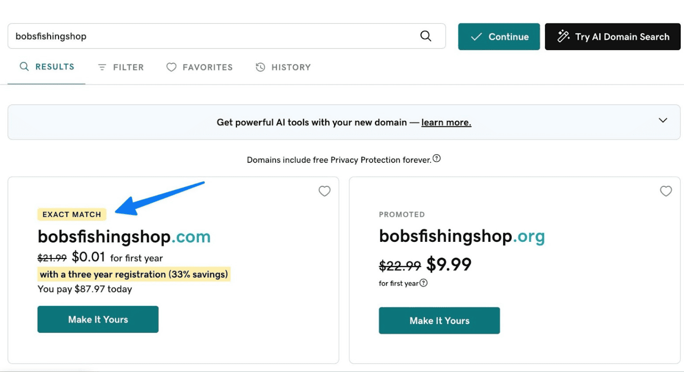Select the Favorites tab

tap(199, 66)
